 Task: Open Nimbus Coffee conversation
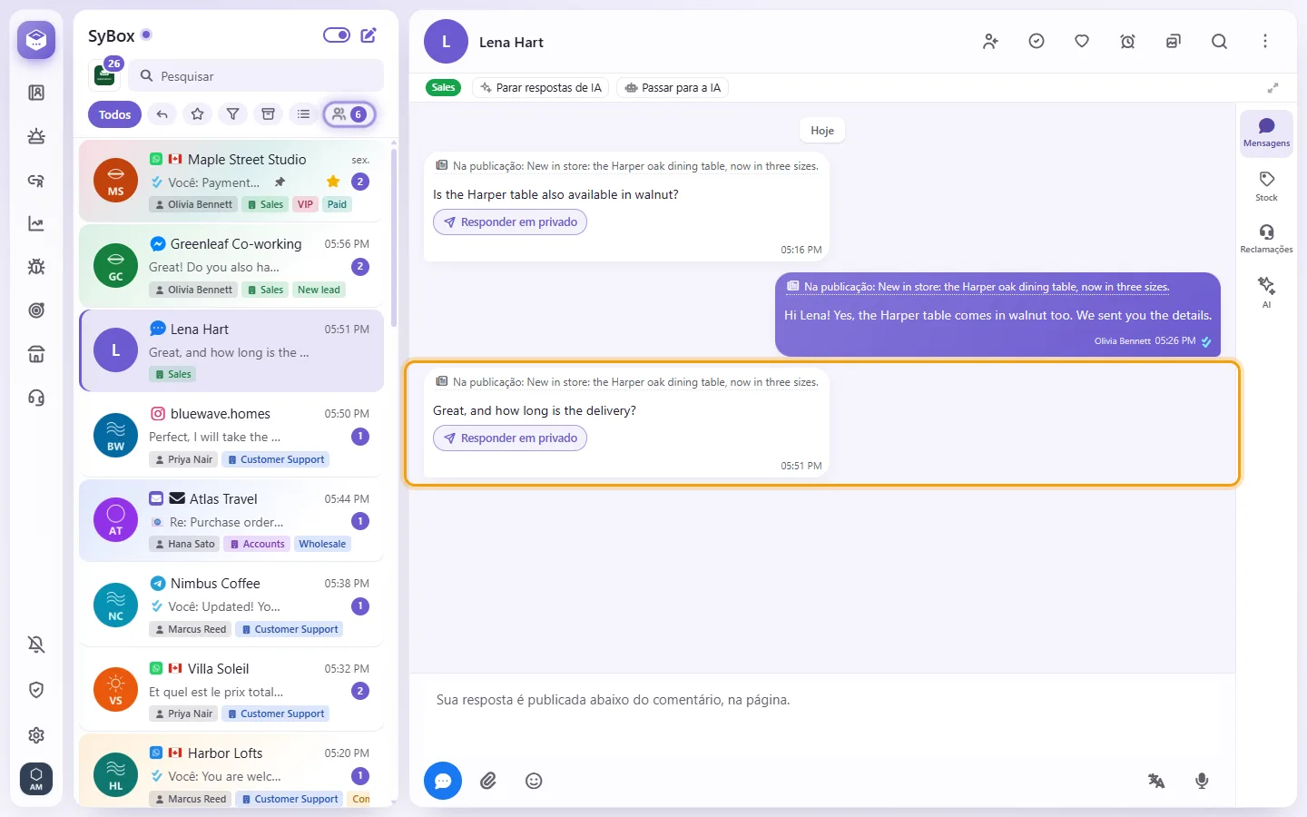click(231, 605)
